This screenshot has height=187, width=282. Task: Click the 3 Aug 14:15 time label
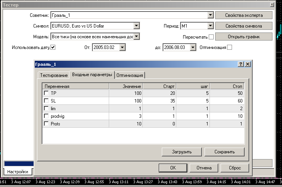[216, 182]
